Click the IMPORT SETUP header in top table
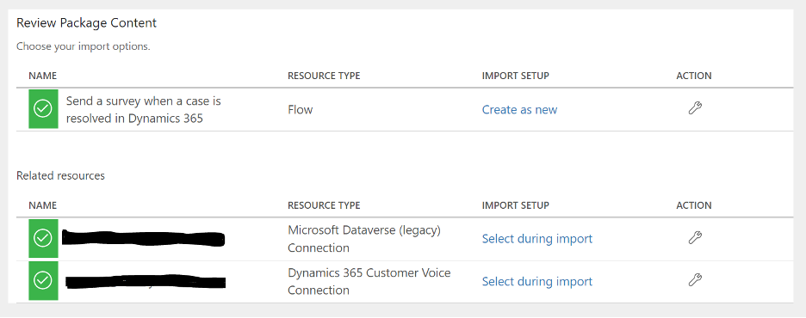806x318 pixels. click(516, 76)
